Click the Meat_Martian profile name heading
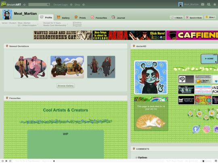Screen dimensions: 218x163 [x=25, y=14]
